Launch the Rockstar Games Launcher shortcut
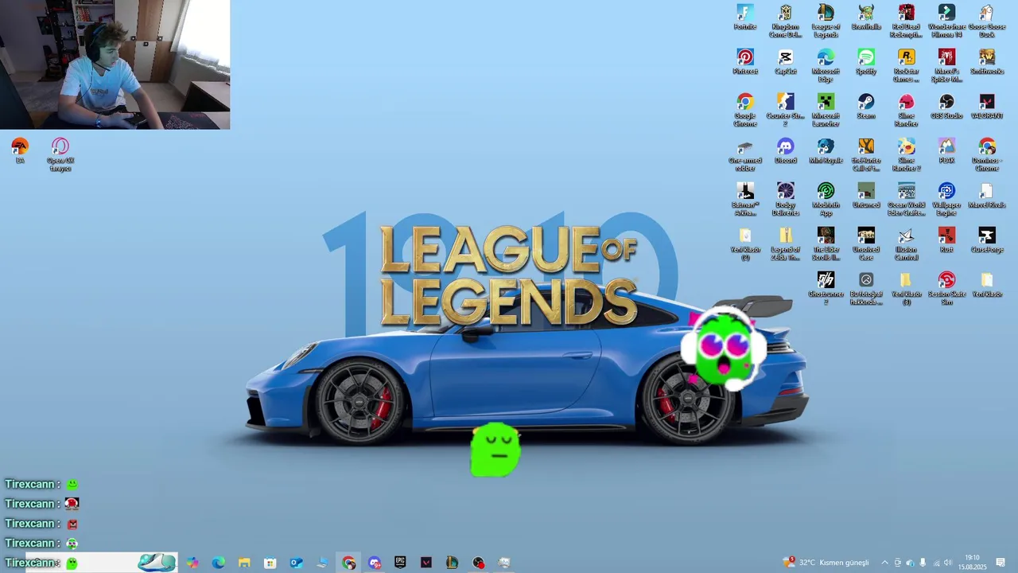Image resolution: width=1018 pixels, height=573 pixels. (907, 66)
